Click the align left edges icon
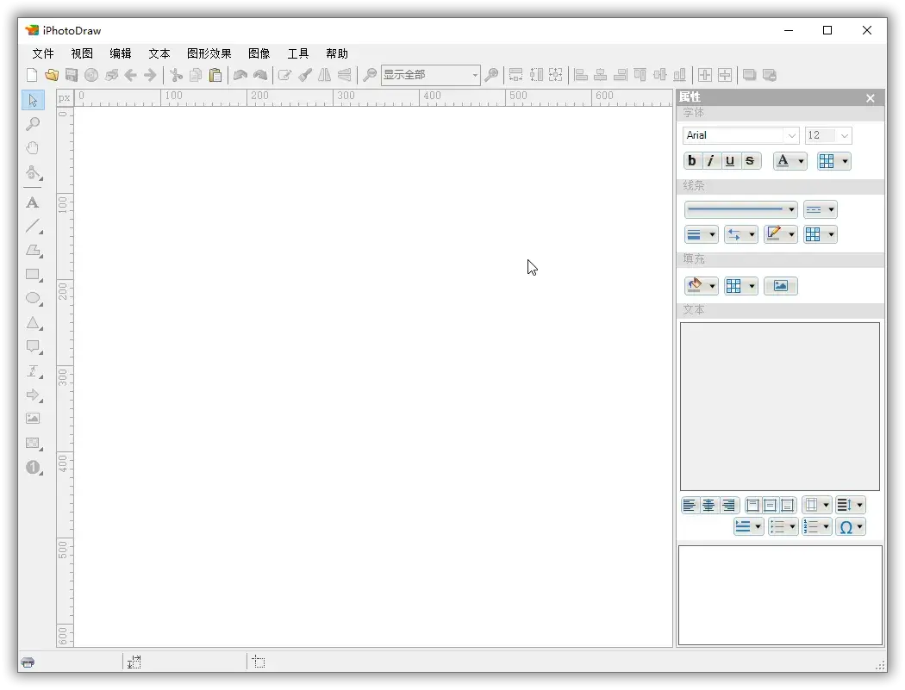905x690 pixels. [x=581, y=75]
